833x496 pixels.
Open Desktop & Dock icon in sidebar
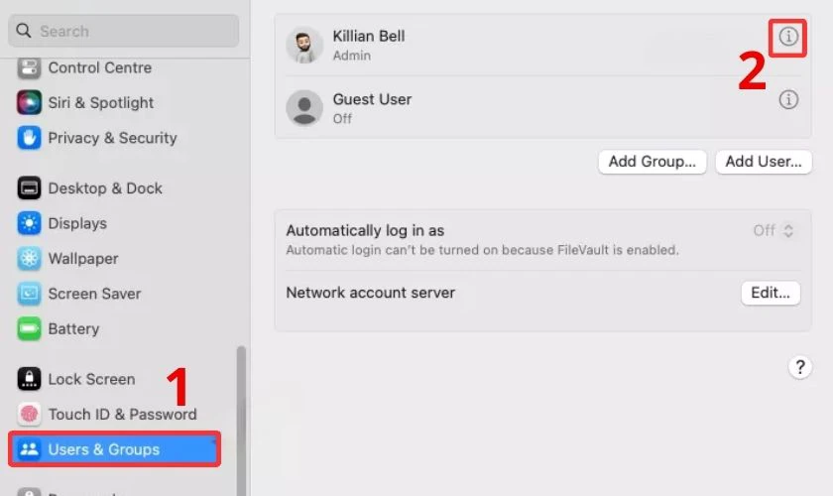tap(29, 188)
